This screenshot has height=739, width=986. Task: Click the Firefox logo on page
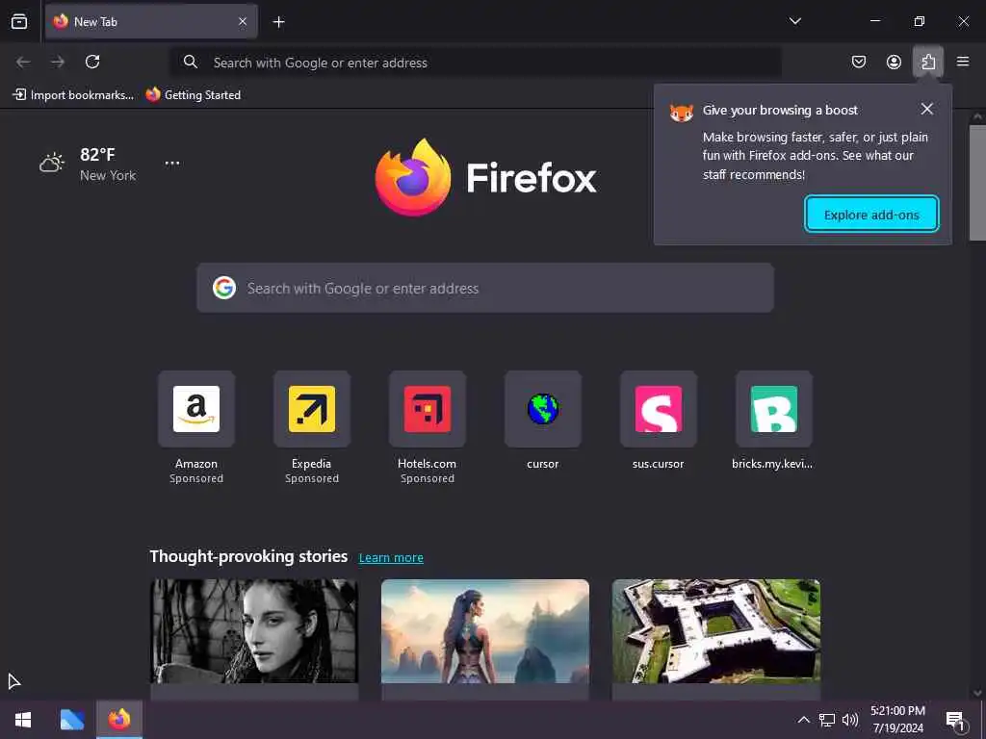click(x=413, y=178)
